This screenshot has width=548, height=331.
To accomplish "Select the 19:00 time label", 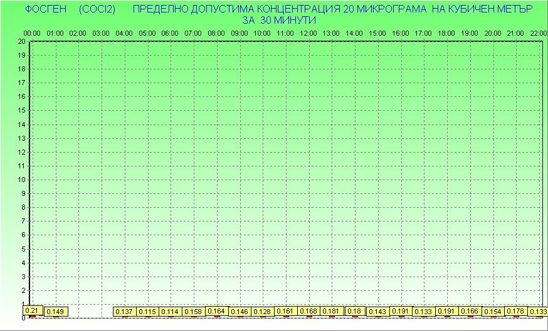I will tap(470, 33).
